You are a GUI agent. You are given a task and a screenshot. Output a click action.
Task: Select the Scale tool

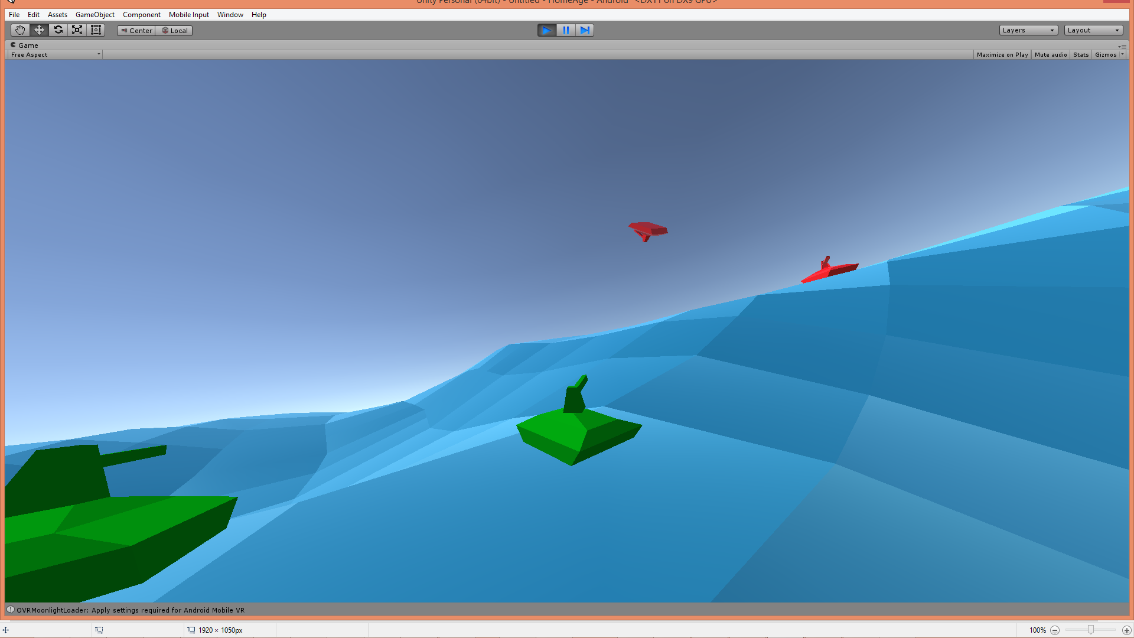click(x=77, y=30)
